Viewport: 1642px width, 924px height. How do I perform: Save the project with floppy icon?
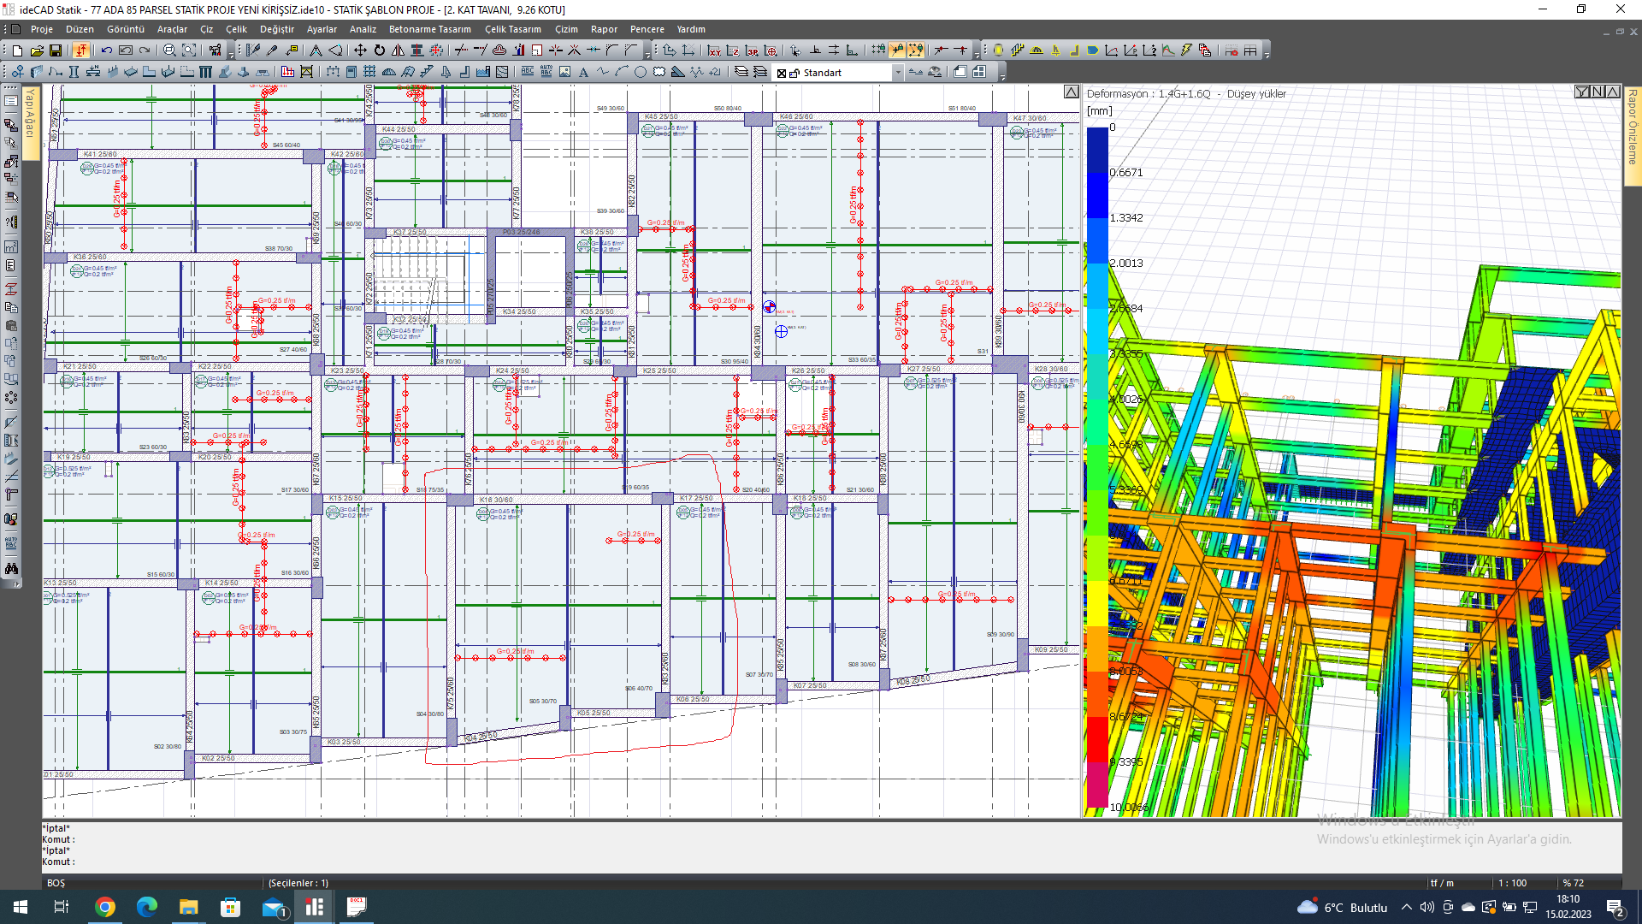(56, 50)
